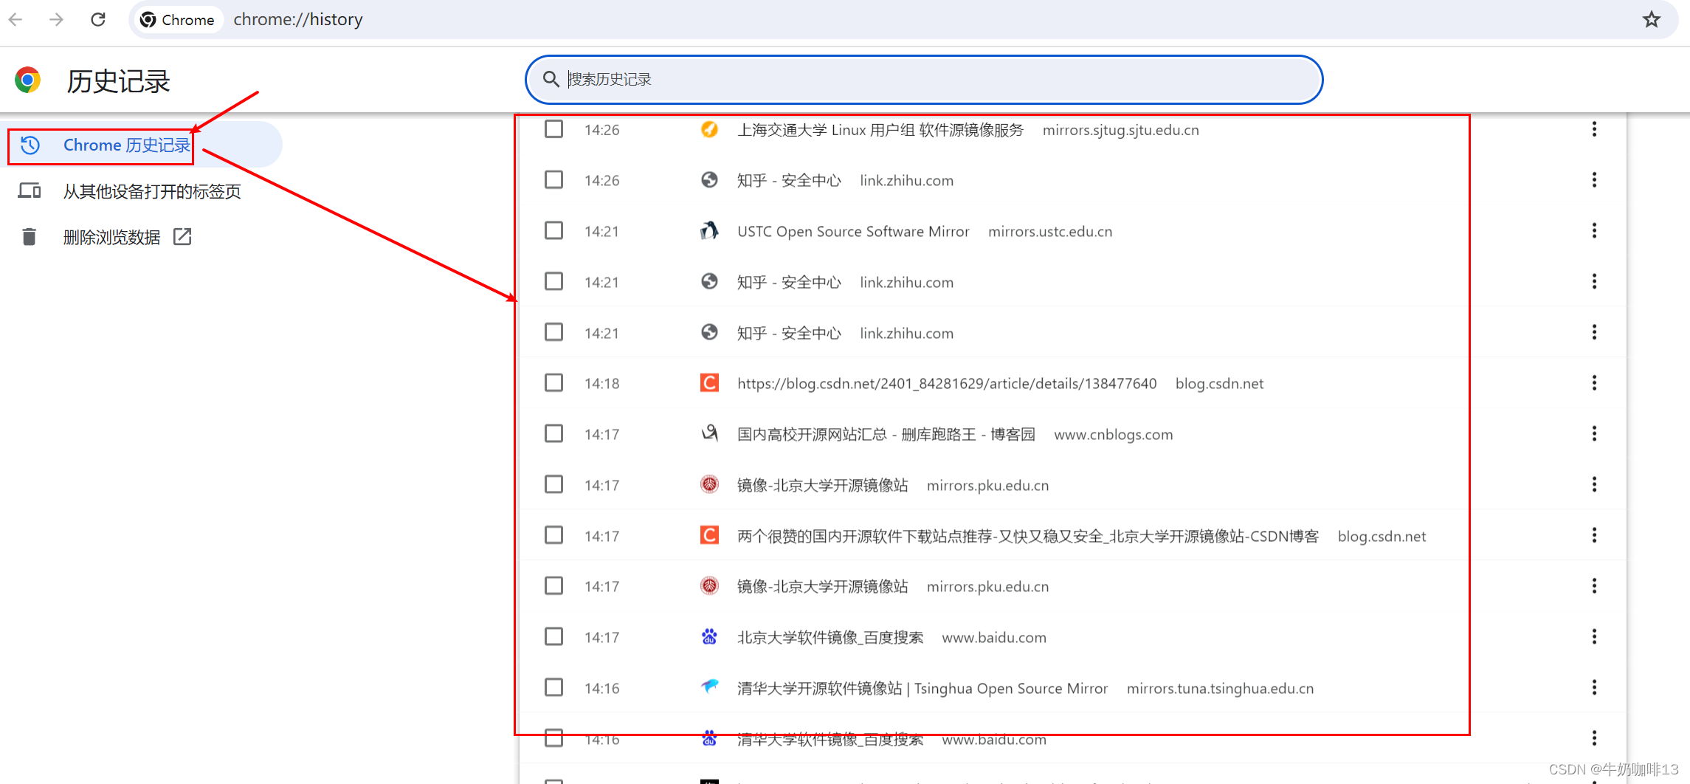Open 两个很赞的国内开源软件下载站点推荐 link
The image size is (1690, 784).
coord(1028,536)
